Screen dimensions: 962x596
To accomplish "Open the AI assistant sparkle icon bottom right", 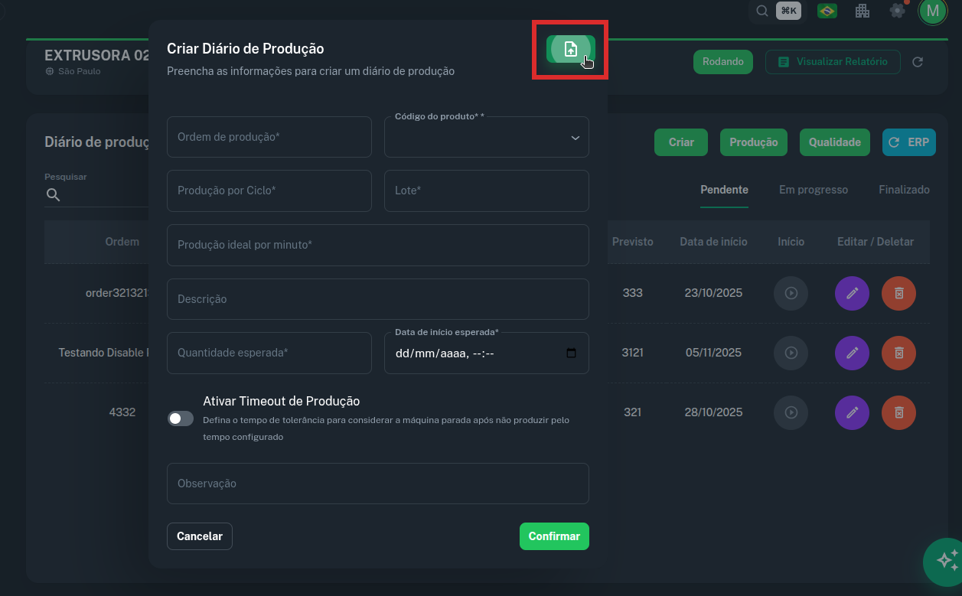I will [944, 562].
